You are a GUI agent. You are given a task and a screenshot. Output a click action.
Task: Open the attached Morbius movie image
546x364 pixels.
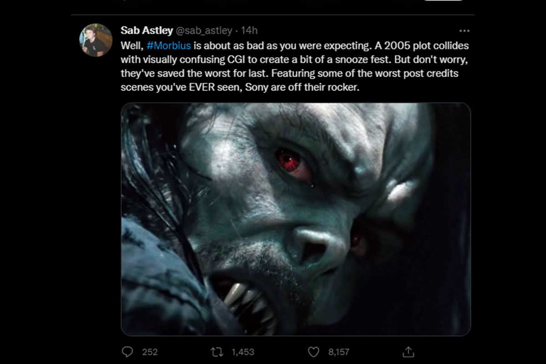(x=296, y=219)
